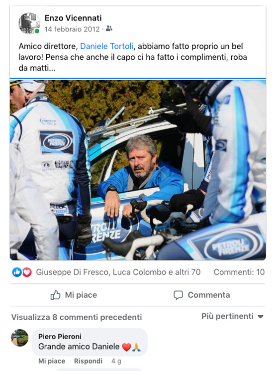Reply to Piero Pieroni with Rispondi
The width and height of the screenshot is (278, 371).
(x=88, y=361)
